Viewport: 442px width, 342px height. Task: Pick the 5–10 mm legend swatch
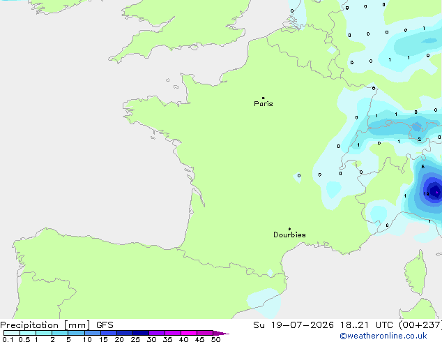click(x=76, y=333)
